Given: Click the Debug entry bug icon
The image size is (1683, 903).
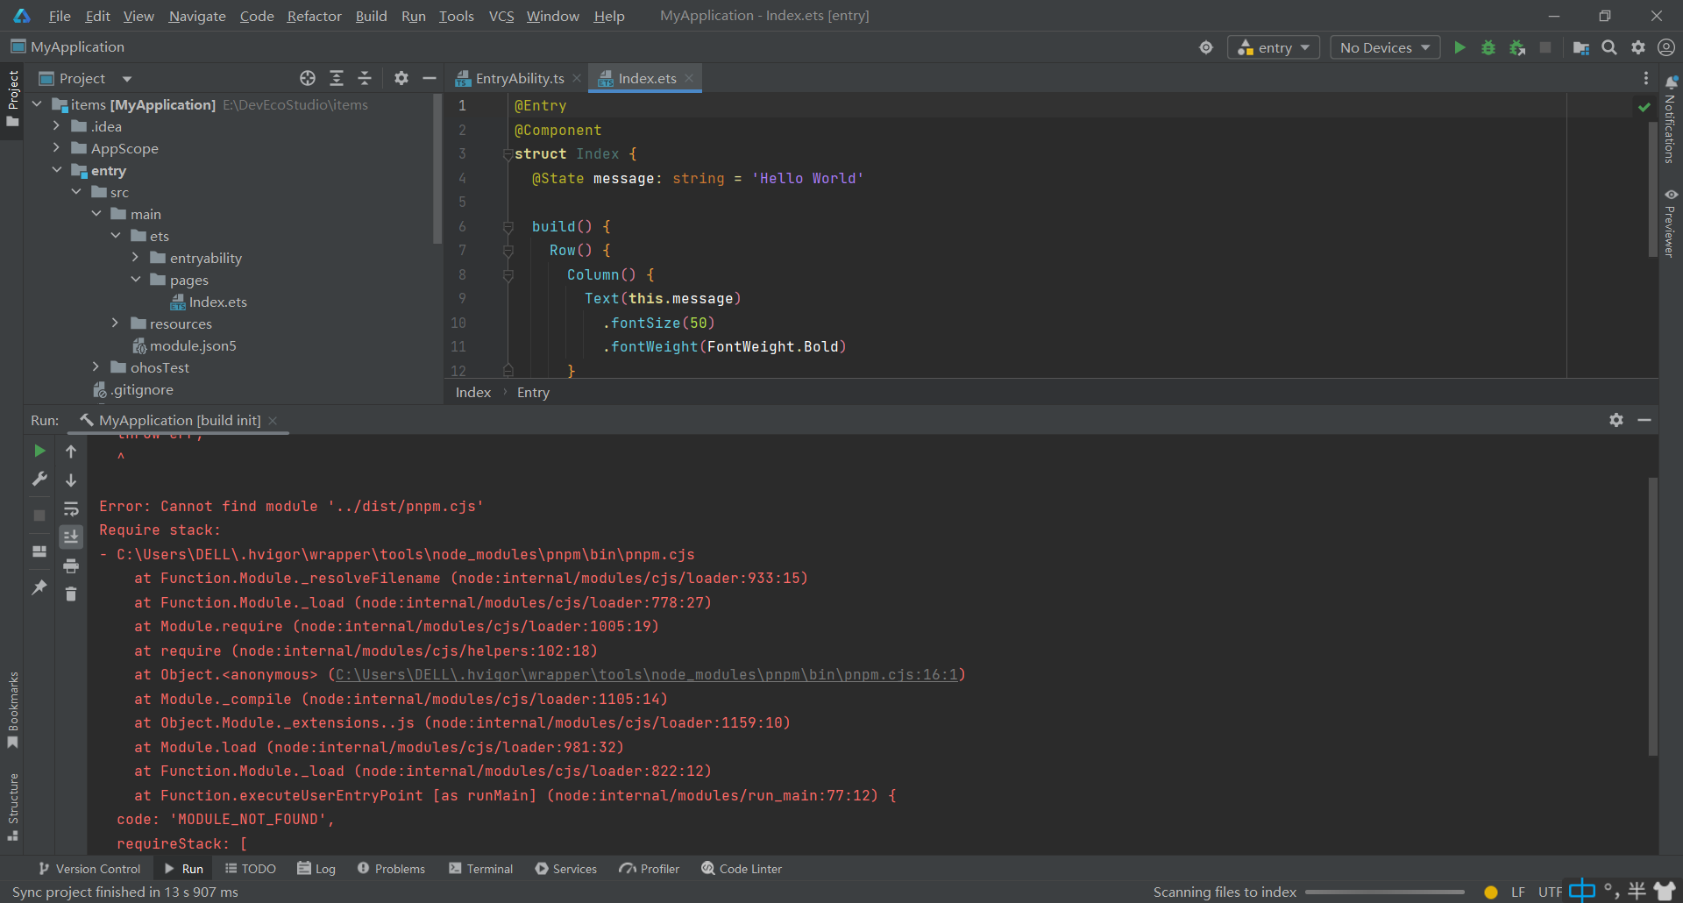Looking at the screenshot, I should coord(1488,47).
